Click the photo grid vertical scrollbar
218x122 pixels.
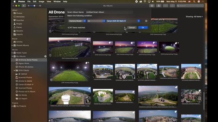click(204, 101)
